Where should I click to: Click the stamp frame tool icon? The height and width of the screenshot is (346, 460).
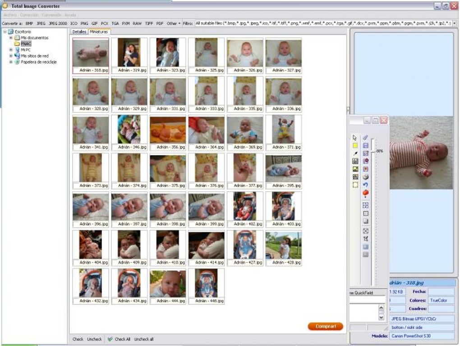(x=355, y=161)
